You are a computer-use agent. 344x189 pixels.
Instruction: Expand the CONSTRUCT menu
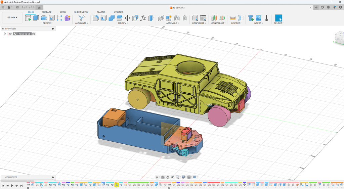218,23
